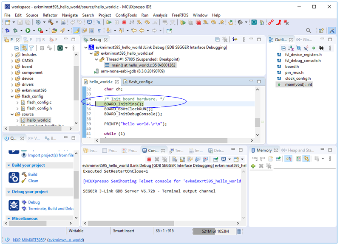Viewport: 340px width, 246px height.
Task: Click the Console horizontal scrollbar
Action: (131, 223)
